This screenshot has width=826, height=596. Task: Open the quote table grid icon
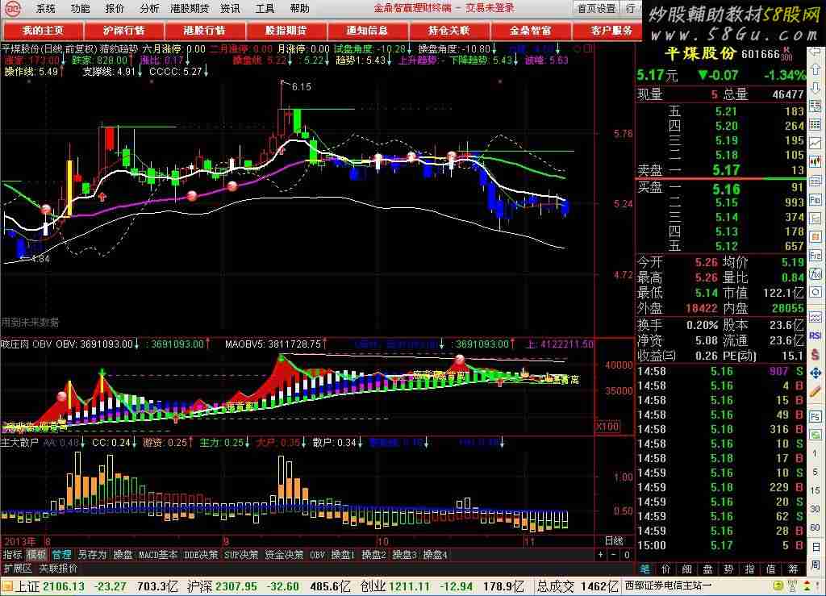pyautogui.click(x=816, y=124)
